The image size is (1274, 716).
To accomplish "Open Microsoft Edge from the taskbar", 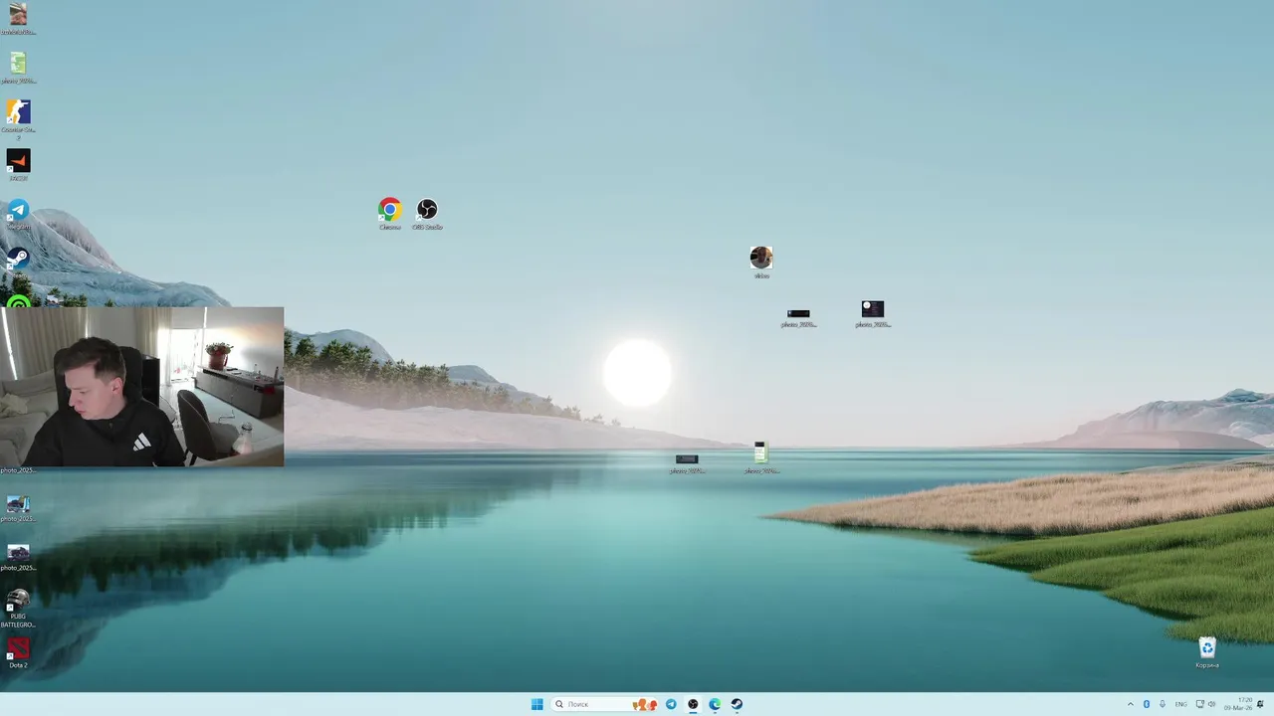I will (x=715, y=704).
